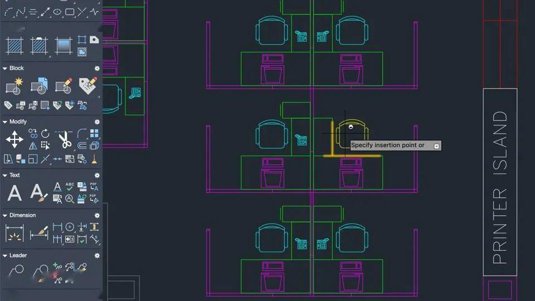Select the Continue dimension icon
This screenshot has width=535, height=301.
tap(57, 239)
